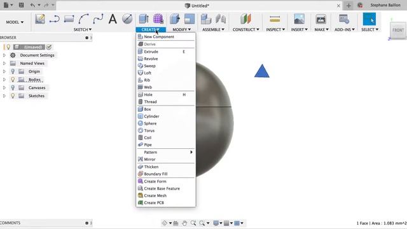The width and height of the screenshot is (407, 229).
Task: Open the Viewports layout dropdown
Action: [x=239, y=223]
